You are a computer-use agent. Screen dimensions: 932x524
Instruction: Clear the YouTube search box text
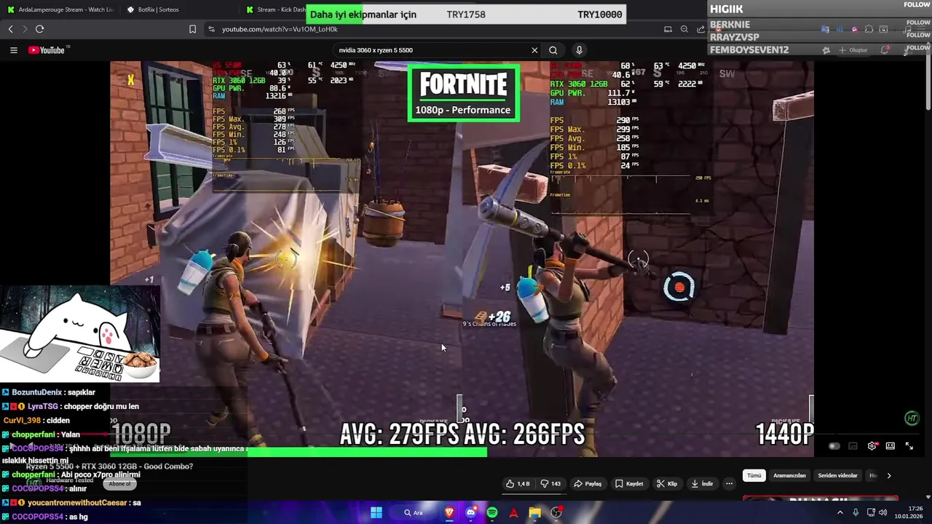(534, 50)
